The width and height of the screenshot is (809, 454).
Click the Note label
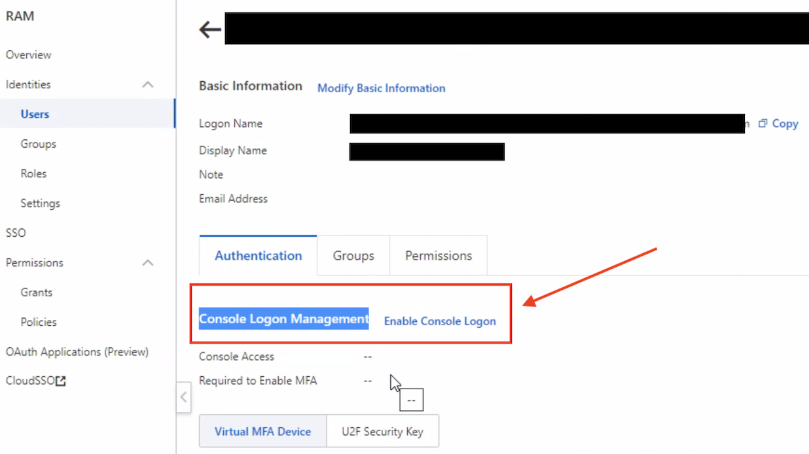[211, 175]
